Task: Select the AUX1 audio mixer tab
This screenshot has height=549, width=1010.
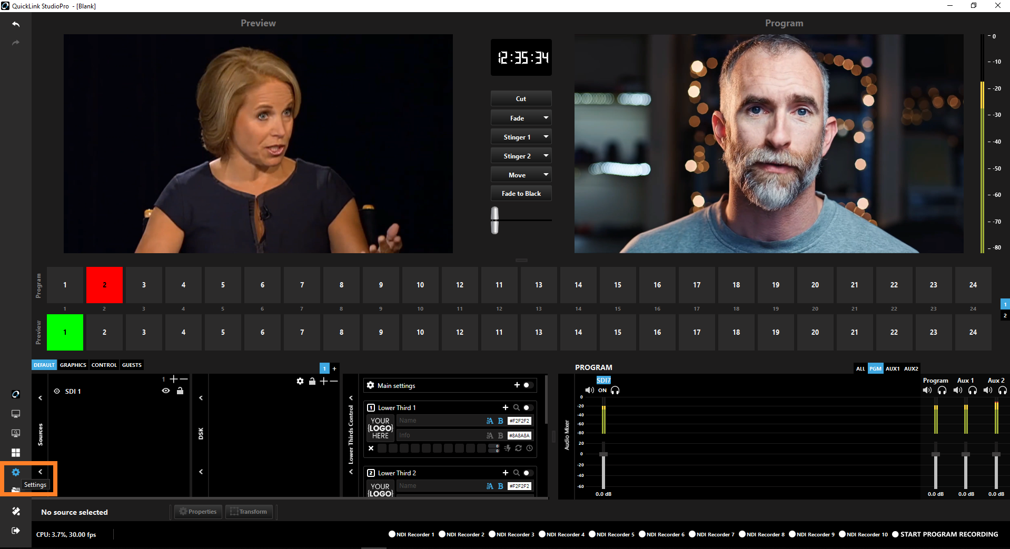Action: coord(892,368)
